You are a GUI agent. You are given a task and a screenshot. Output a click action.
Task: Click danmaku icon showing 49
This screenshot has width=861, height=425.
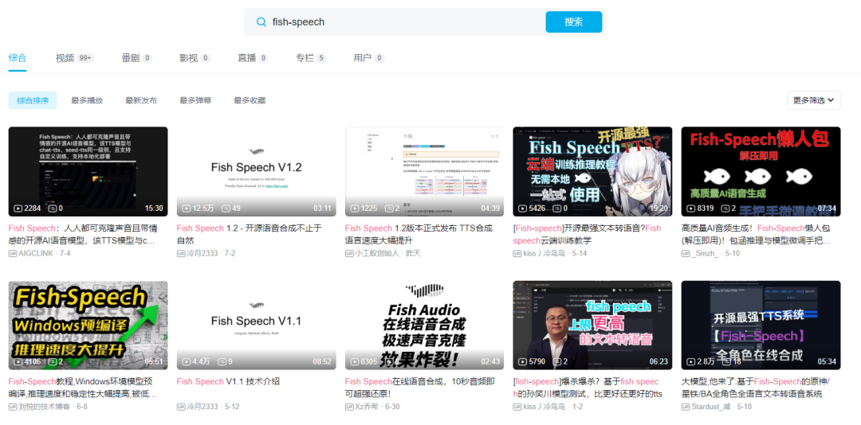pyautogui.click(x=226, y=209)
